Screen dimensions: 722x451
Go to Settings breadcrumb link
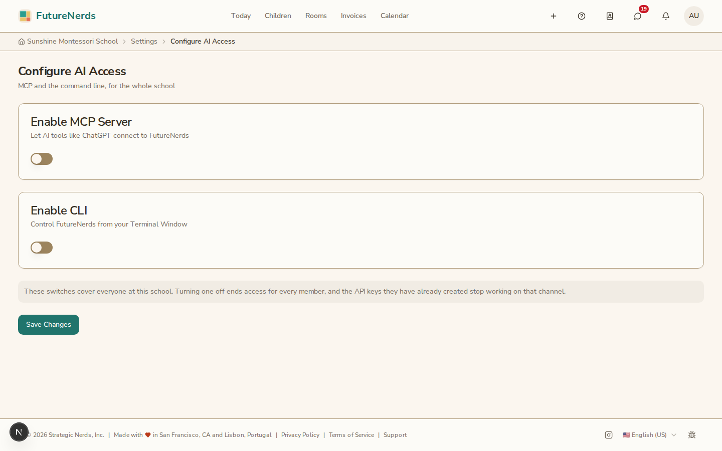pyautogui.click(x=144, y=42)
